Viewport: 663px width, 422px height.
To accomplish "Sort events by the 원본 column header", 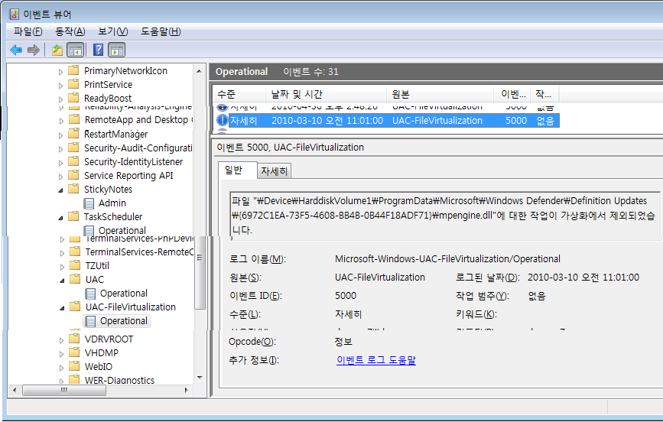I will [x=440, y=94].
